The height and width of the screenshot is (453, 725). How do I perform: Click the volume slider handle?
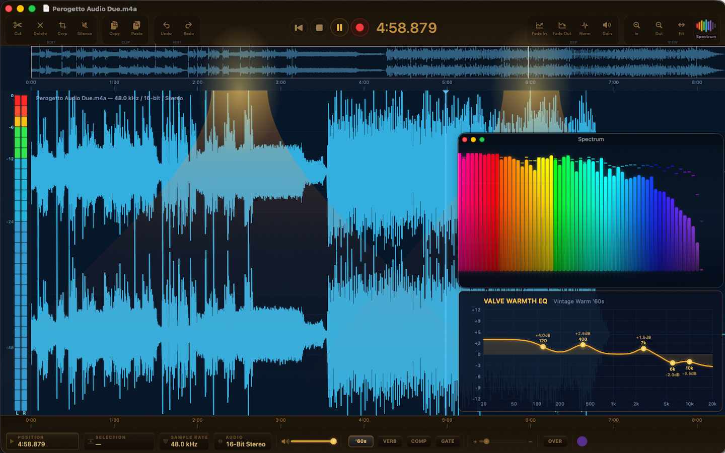point(333,441)
